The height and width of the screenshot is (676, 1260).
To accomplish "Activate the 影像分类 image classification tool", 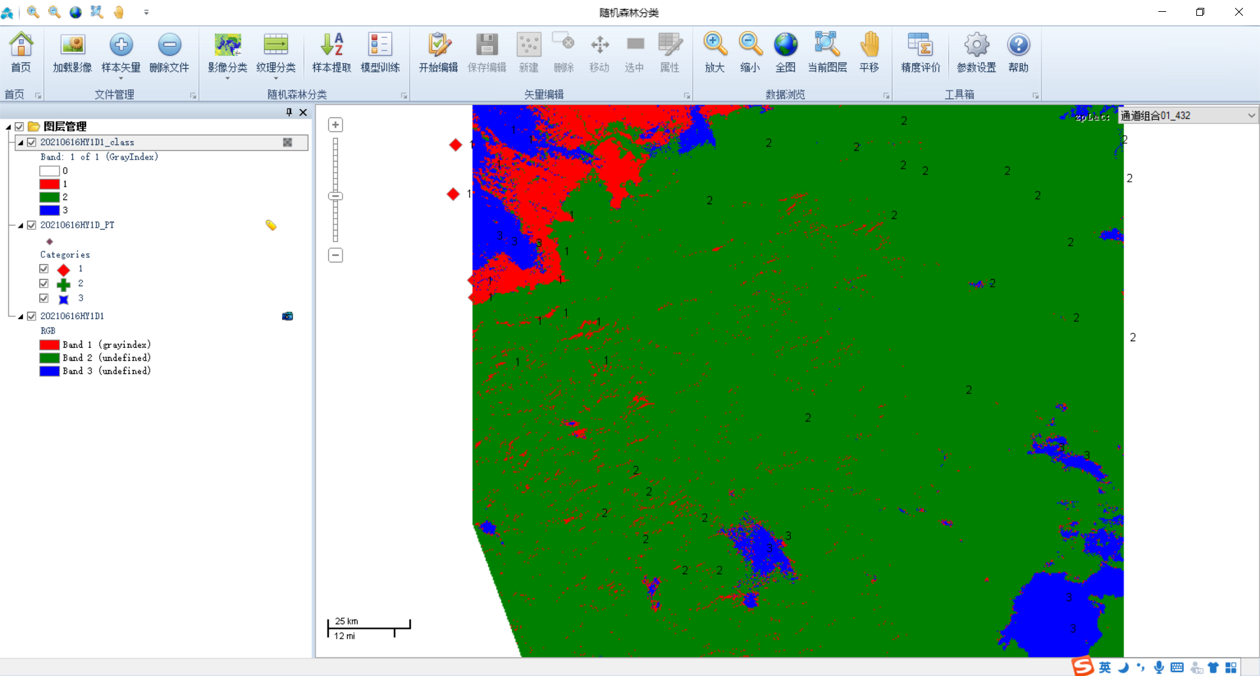I will click(228, 53).
